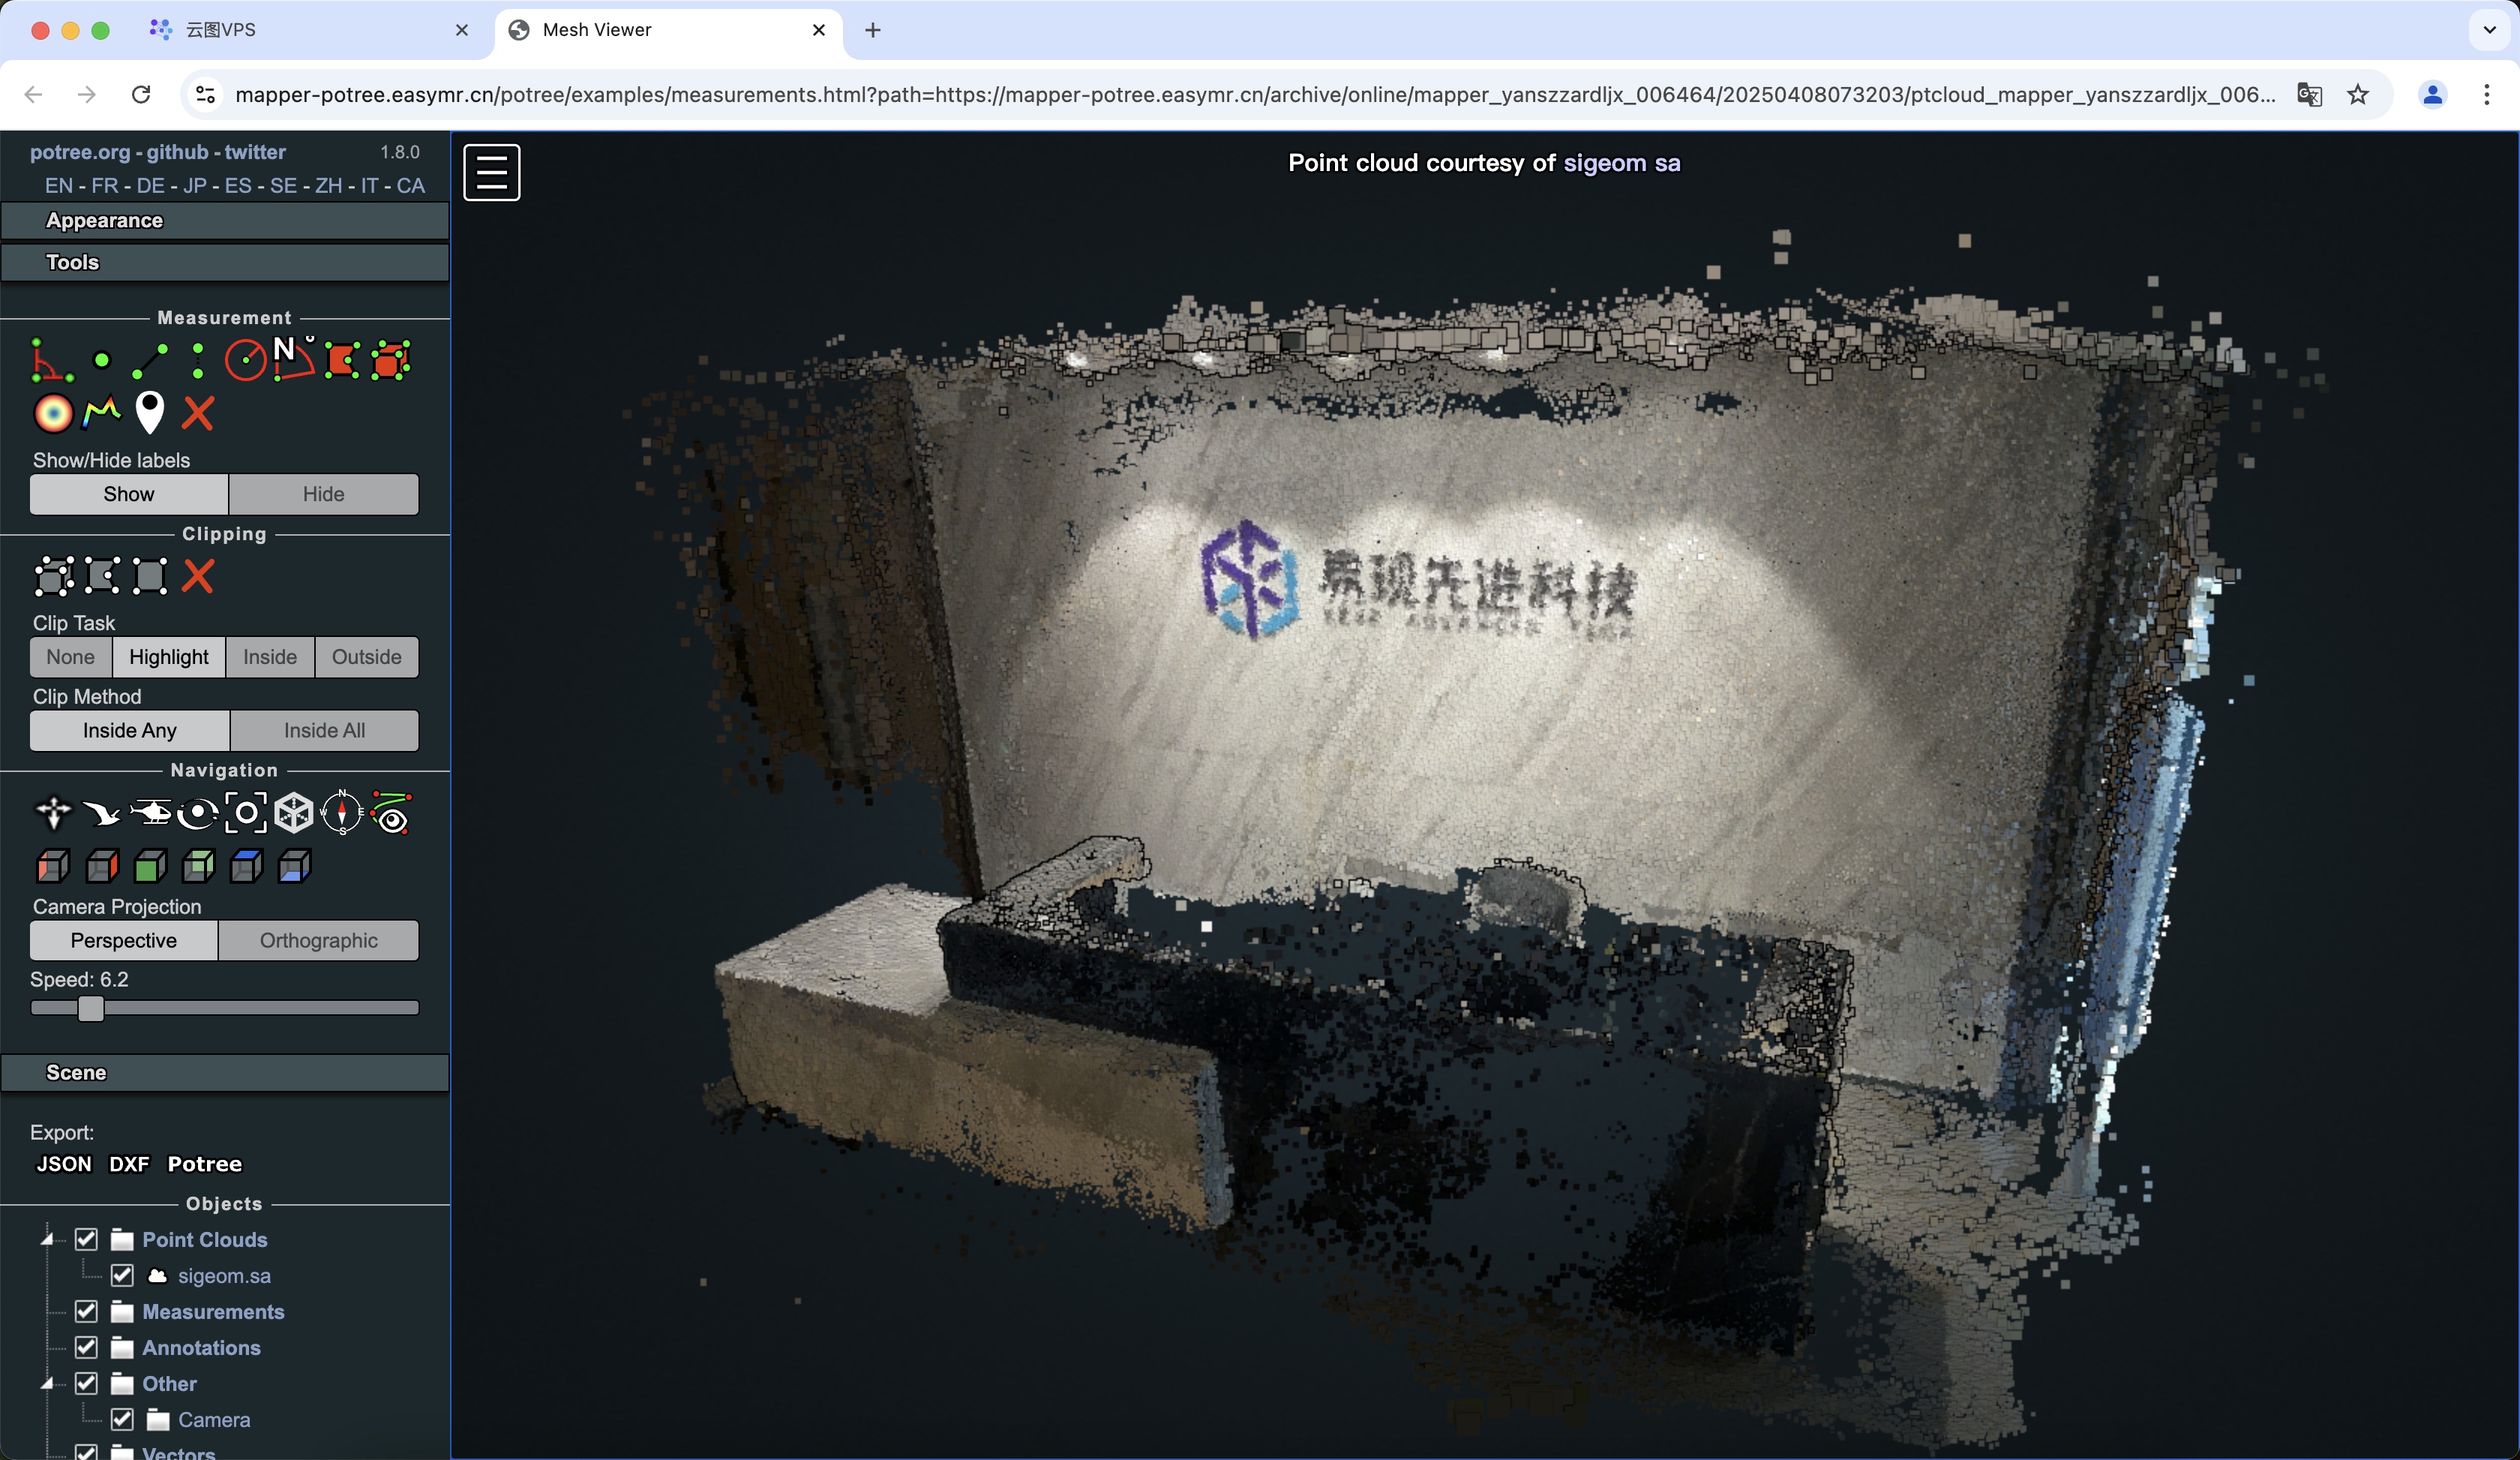
Task: Adjust the navigation Speed slider
Action: tap(91, 1008)
